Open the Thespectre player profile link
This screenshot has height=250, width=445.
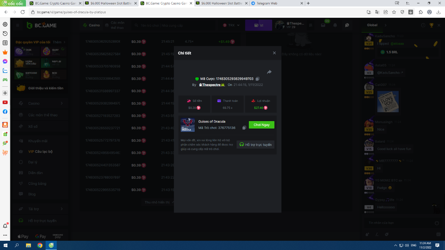point(212,85)
